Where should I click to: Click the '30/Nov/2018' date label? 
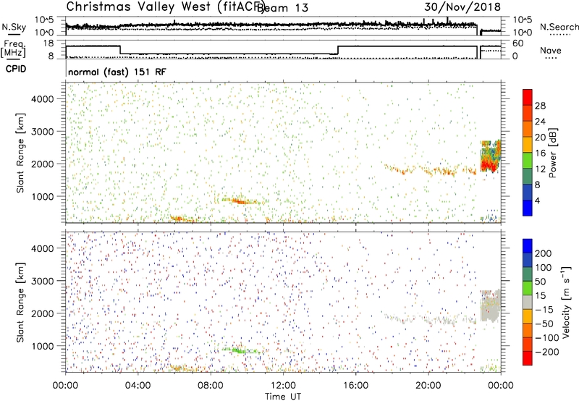point(462,7)
